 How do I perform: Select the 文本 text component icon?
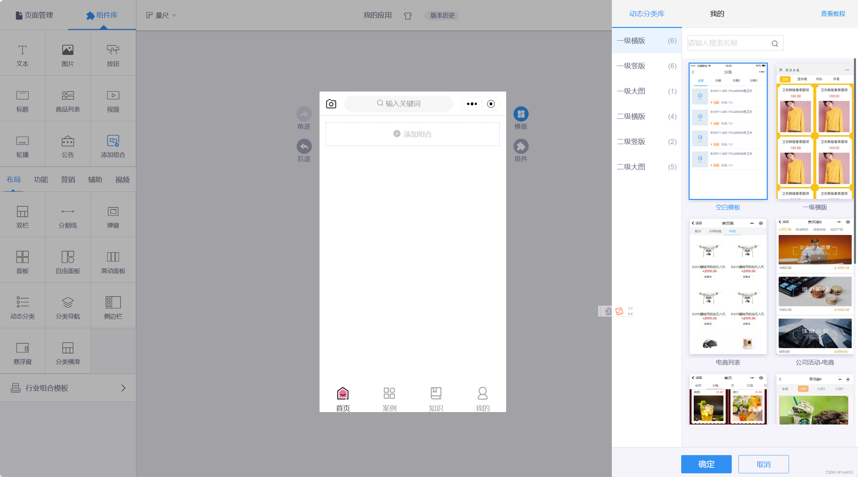point(22,50)
